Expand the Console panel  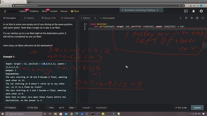[87, 108]
